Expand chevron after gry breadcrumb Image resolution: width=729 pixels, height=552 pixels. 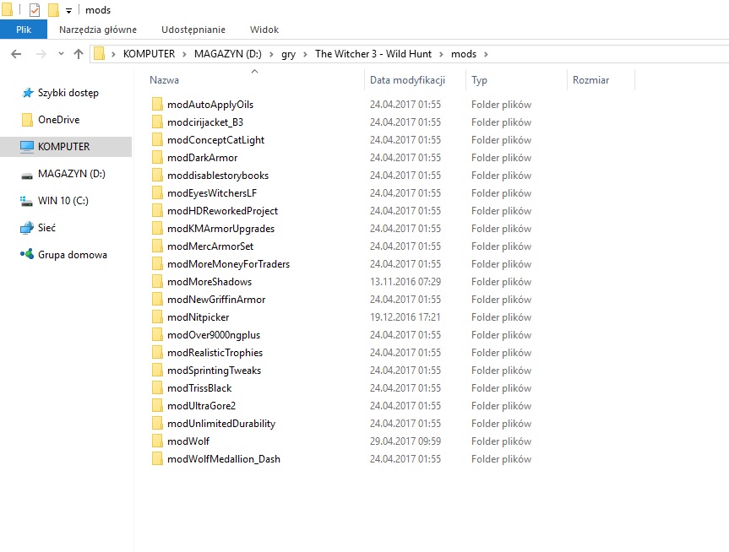(305, 54)
